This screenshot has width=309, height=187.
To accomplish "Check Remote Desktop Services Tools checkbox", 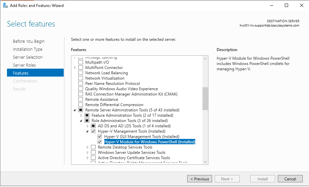I will pos(93,147).
